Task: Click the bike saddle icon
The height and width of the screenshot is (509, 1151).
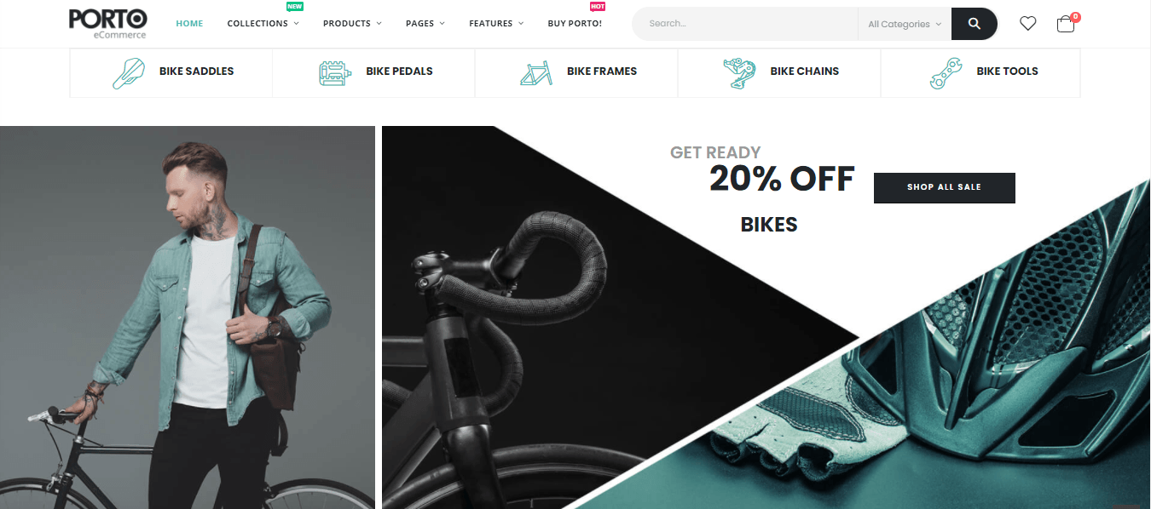Action: click(x=129, y=72)
